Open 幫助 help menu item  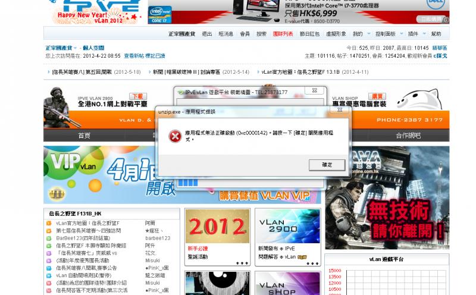point(436,34)
